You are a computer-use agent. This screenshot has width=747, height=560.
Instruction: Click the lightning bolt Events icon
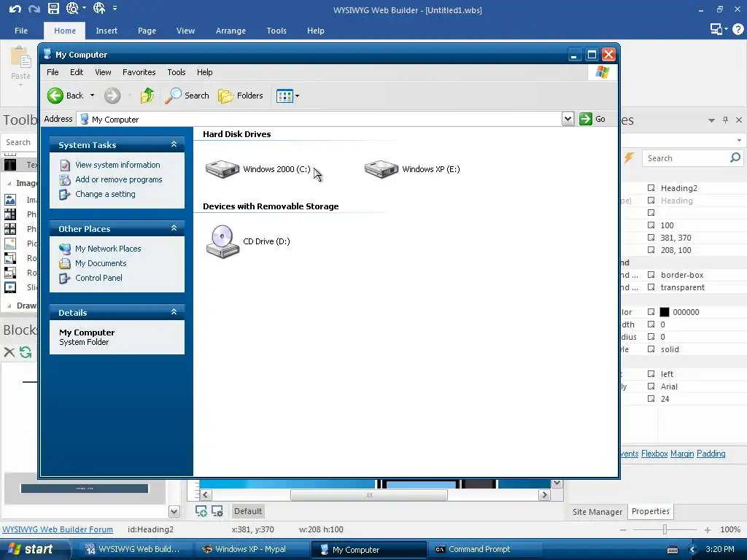[x=629, y=157]
